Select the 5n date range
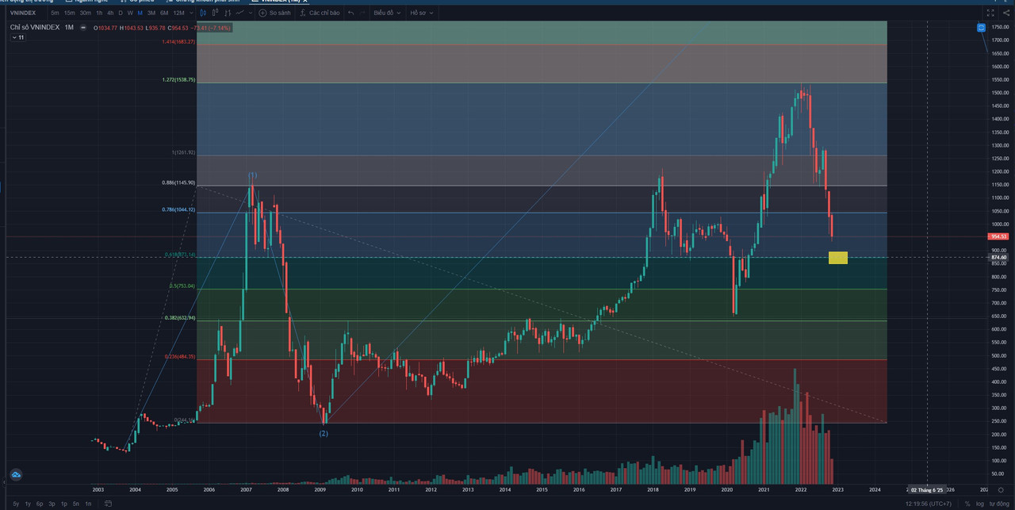The image size is (1015, 510). coord(75,504)
